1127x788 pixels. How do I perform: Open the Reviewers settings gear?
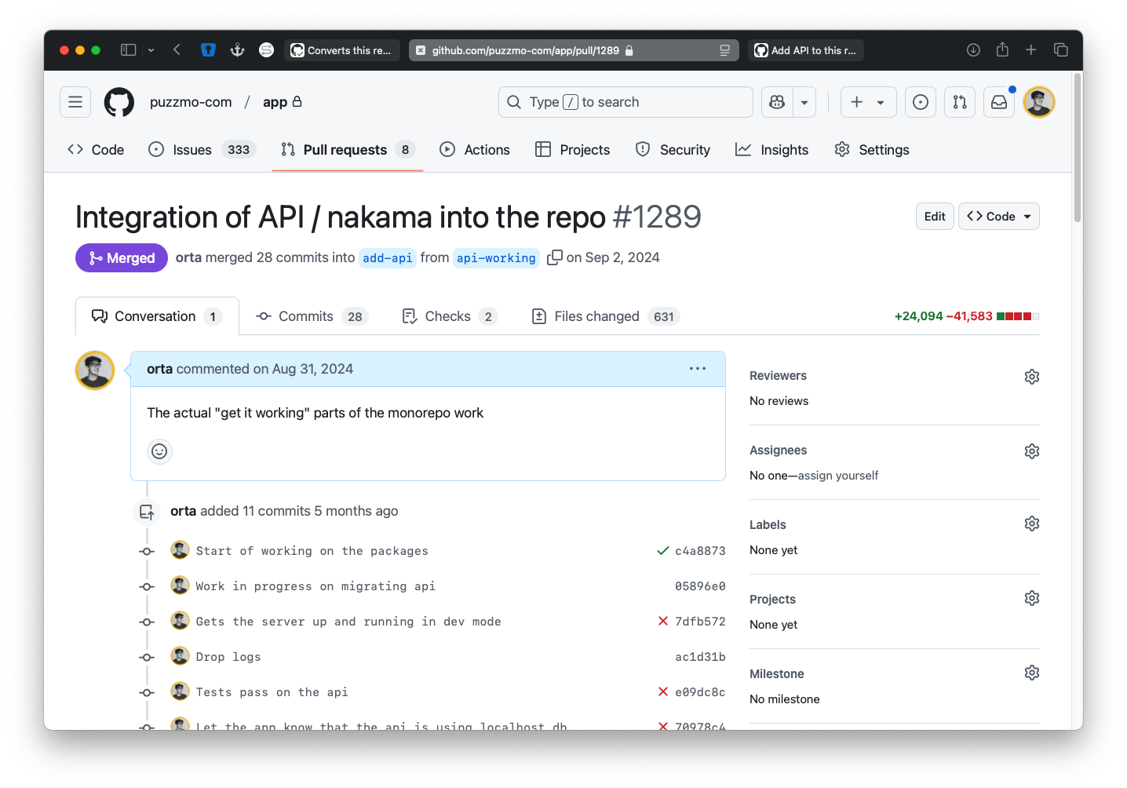tap(1031, 376)
